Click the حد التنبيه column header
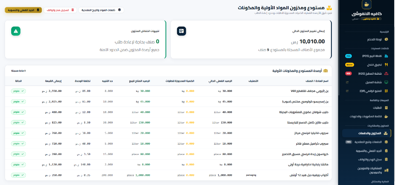This screenshot has height=185, width=395. tap(107, 81)
